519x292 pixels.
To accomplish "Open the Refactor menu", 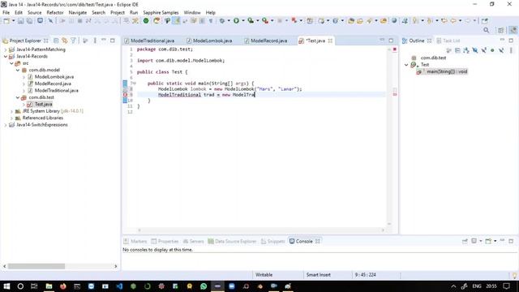I will click(x=55, y=13).
